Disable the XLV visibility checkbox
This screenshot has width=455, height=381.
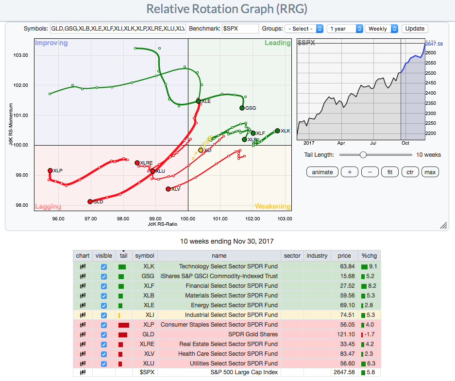pos(103,354)
